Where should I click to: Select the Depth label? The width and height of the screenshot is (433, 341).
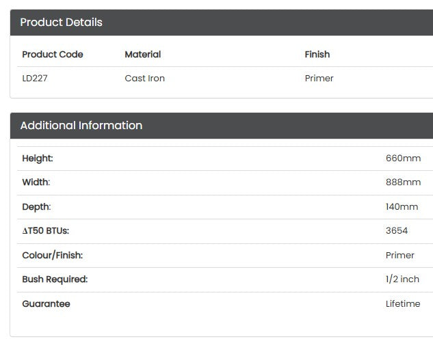[36, 207]
